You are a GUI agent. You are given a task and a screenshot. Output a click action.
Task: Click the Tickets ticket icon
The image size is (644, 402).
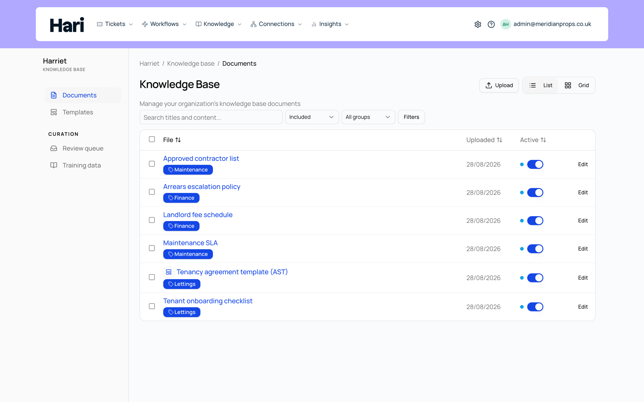tap(100, 24)
